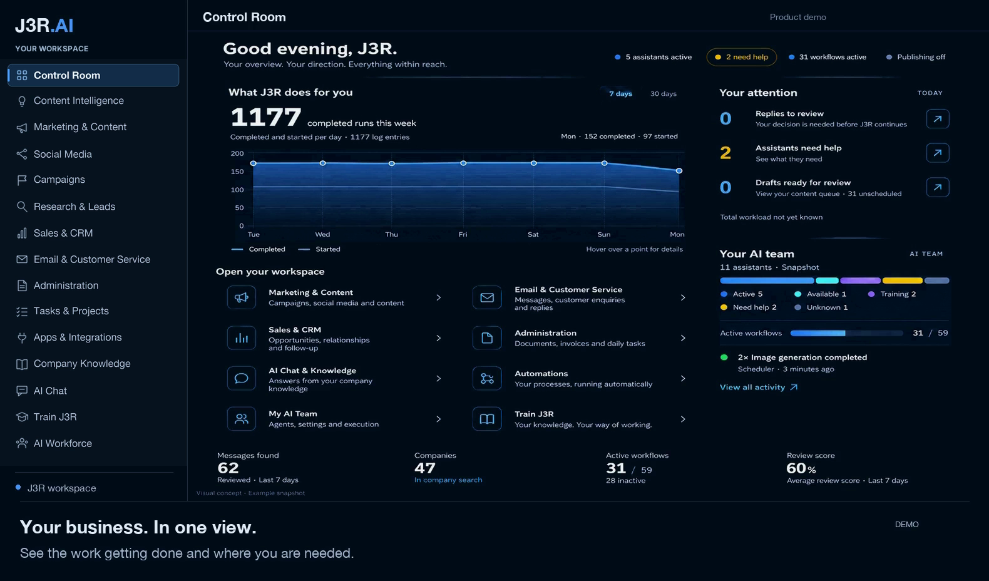Open the Administration document card icon

[x=487, y=338]
